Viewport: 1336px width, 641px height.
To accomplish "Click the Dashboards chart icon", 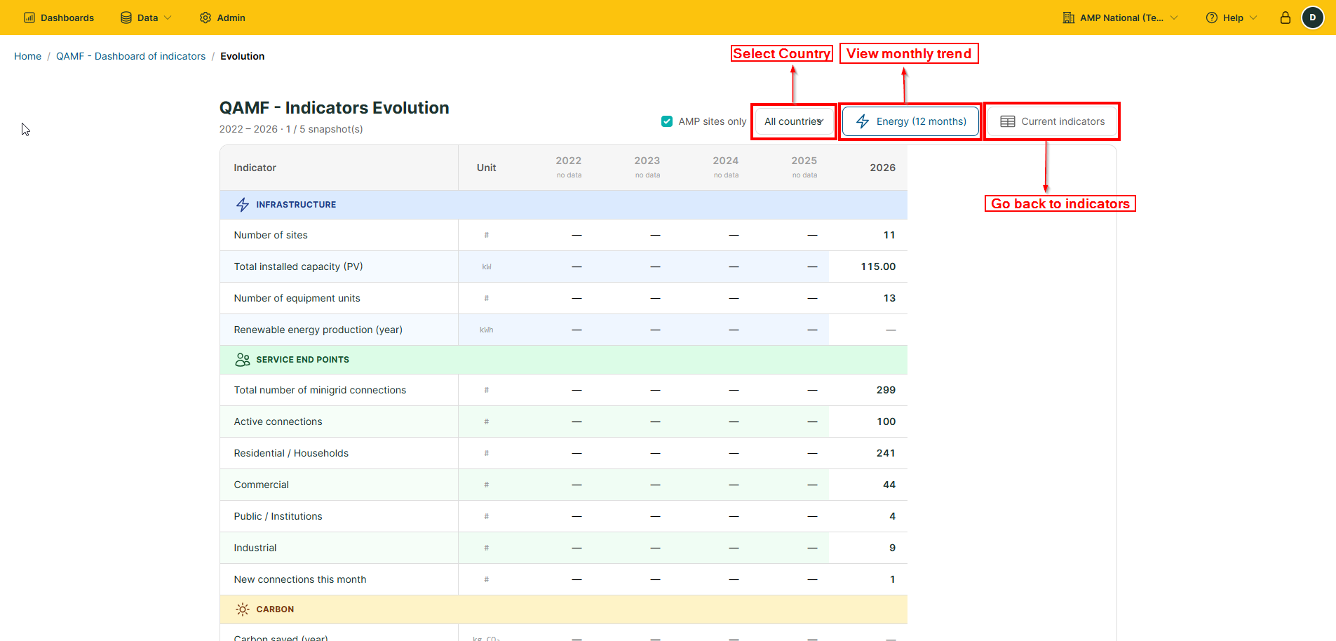I will click(29, 18).
